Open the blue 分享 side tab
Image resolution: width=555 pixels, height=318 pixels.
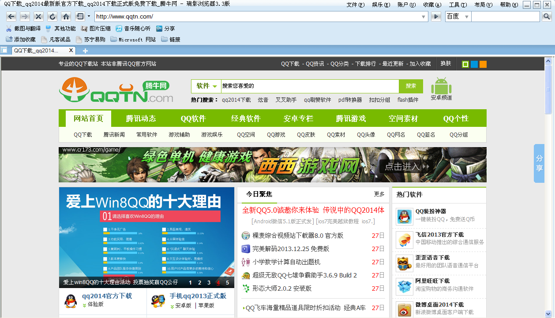tap(539, 163)
